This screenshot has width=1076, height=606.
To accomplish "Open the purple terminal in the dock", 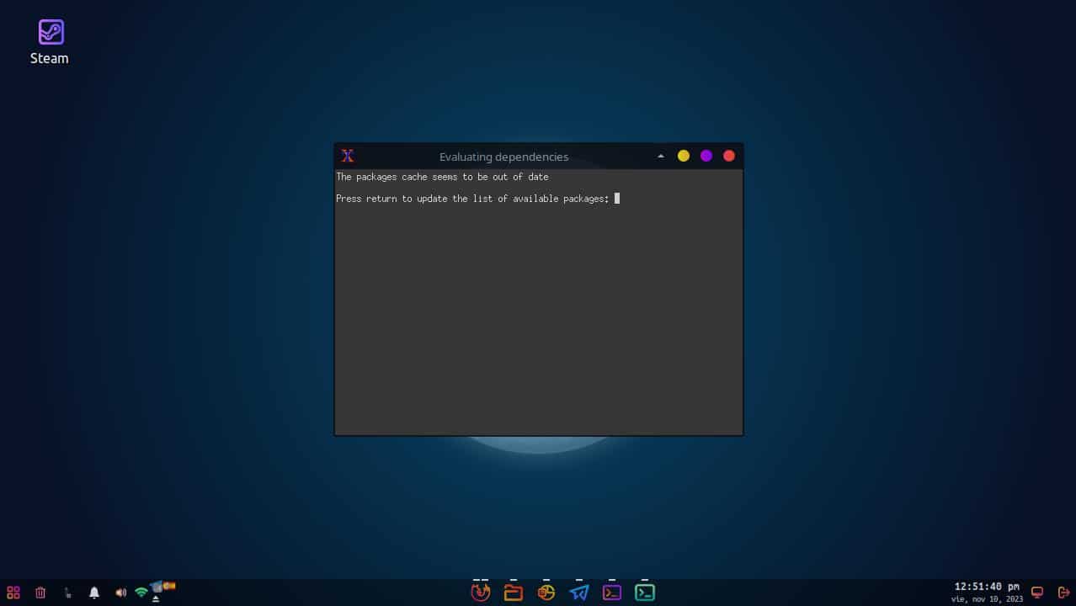I will 612,593.
